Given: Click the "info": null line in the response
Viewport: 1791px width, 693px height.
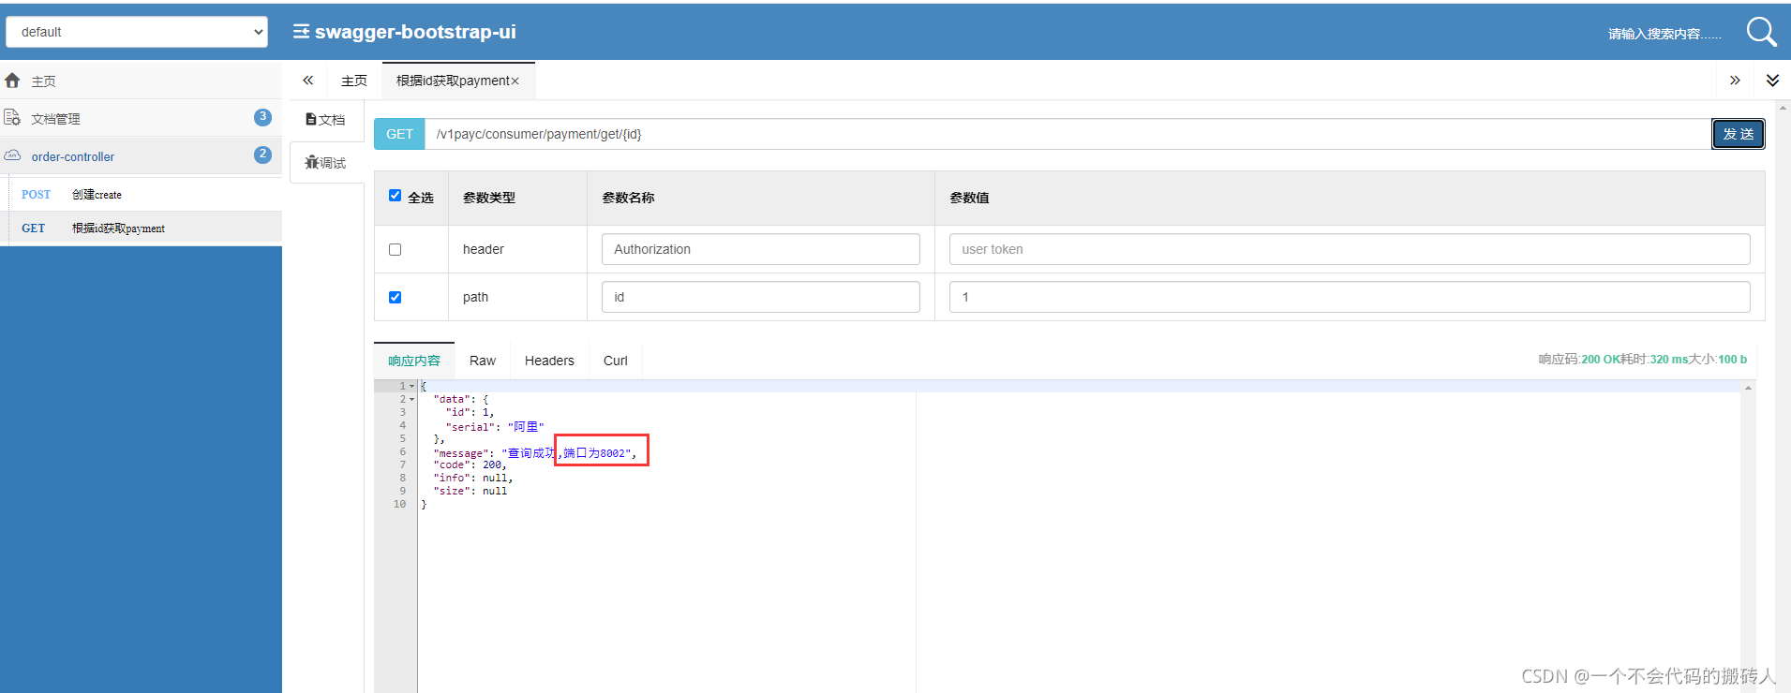Looking at the screenshot, I should 473,478.
